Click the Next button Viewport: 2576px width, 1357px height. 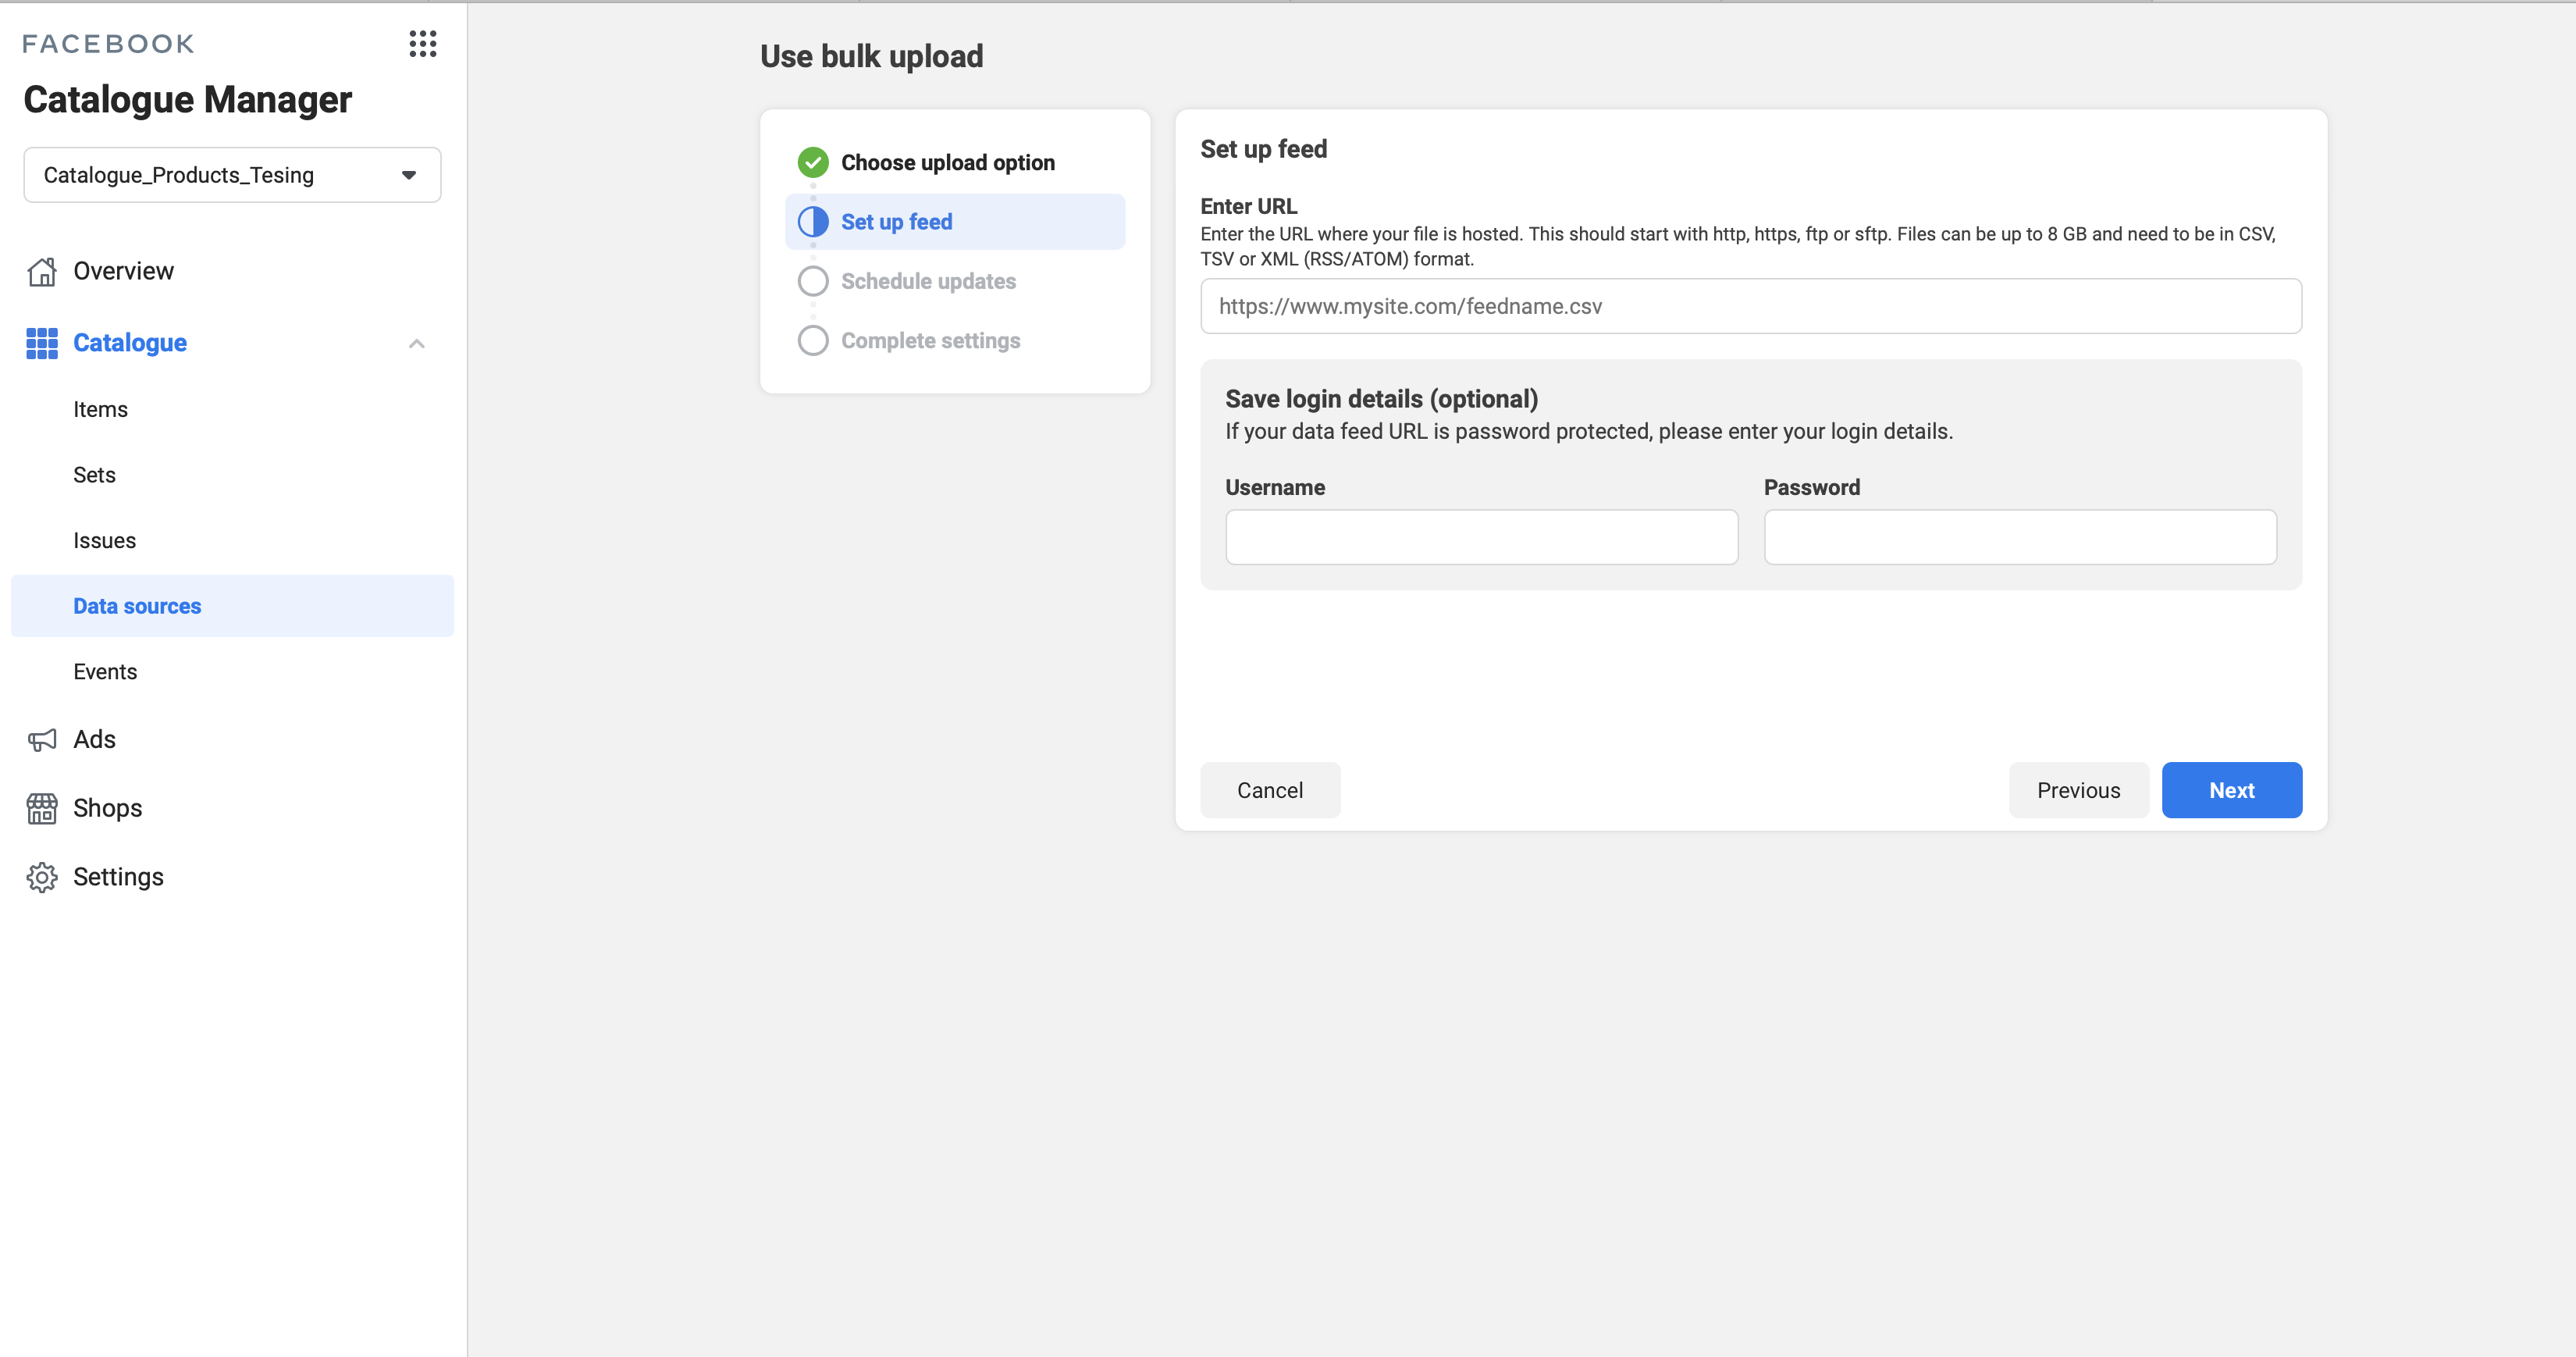(2231, 790)
